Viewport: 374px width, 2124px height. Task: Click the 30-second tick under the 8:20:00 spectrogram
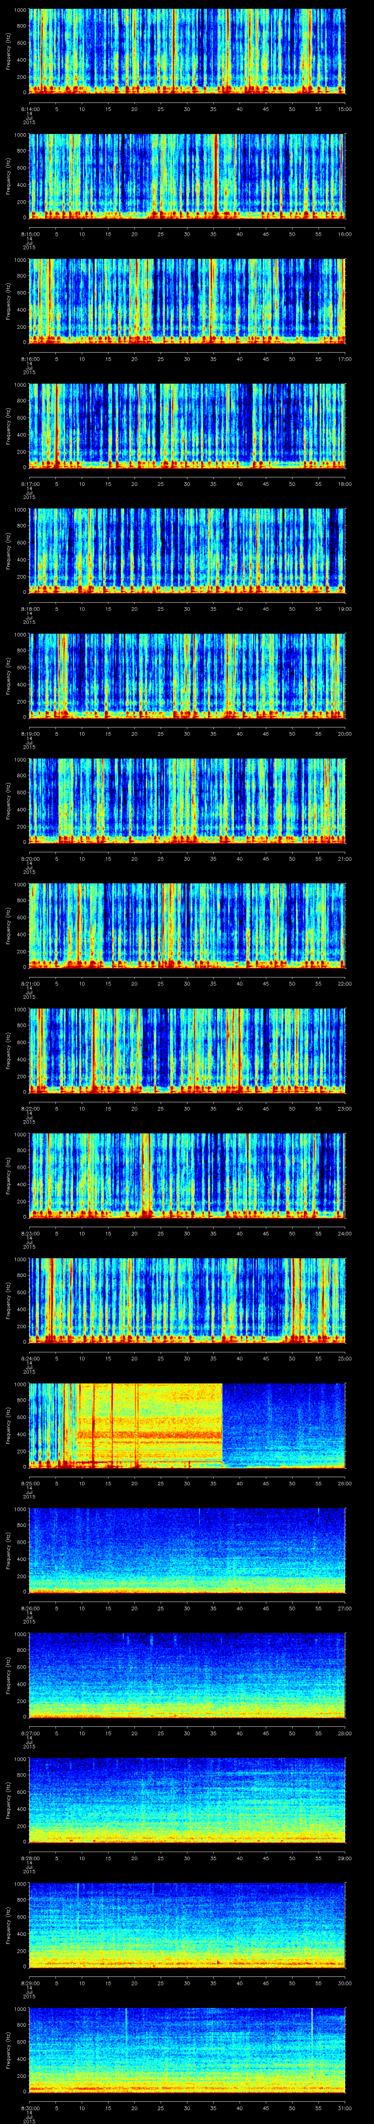point(187,858)
